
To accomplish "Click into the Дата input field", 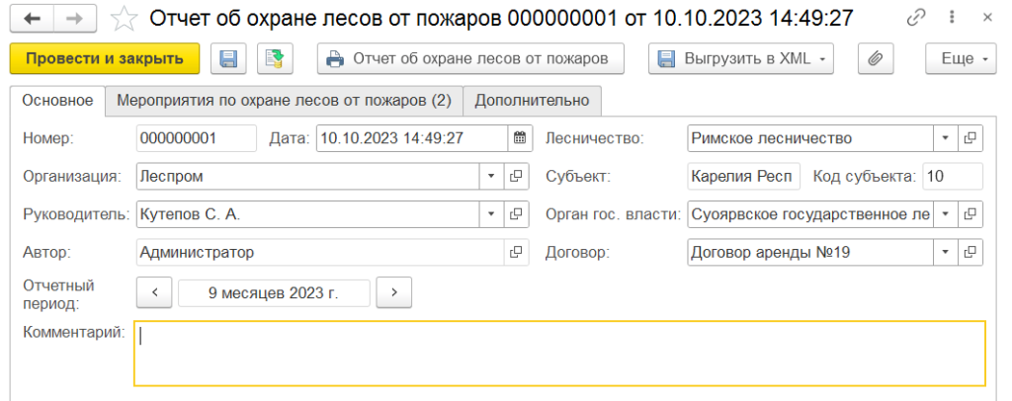I will tap(412, 138).
